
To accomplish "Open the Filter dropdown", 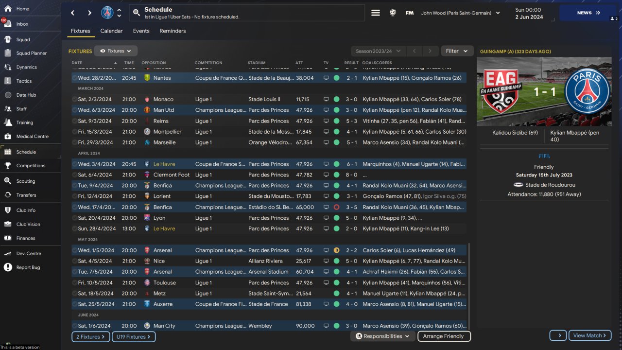I will click(457, 51).
